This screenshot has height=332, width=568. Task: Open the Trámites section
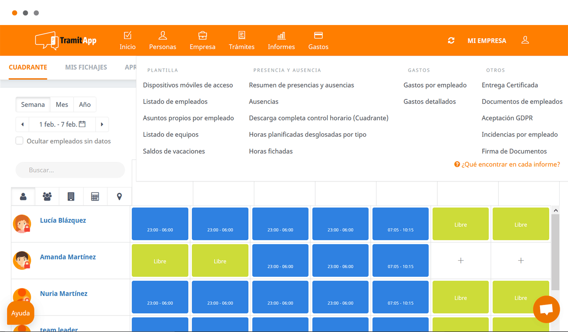242,41
